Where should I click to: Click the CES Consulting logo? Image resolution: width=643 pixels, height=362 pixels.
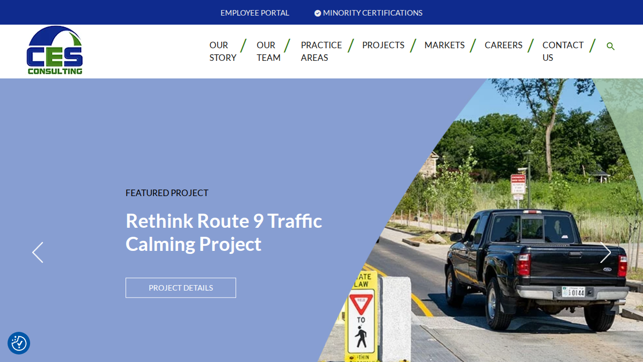[x=55, y=50]
